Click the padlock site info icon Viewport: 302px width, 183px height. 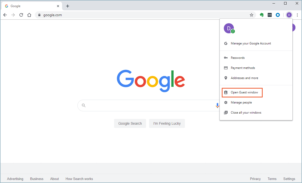click(x=39, y=15)
